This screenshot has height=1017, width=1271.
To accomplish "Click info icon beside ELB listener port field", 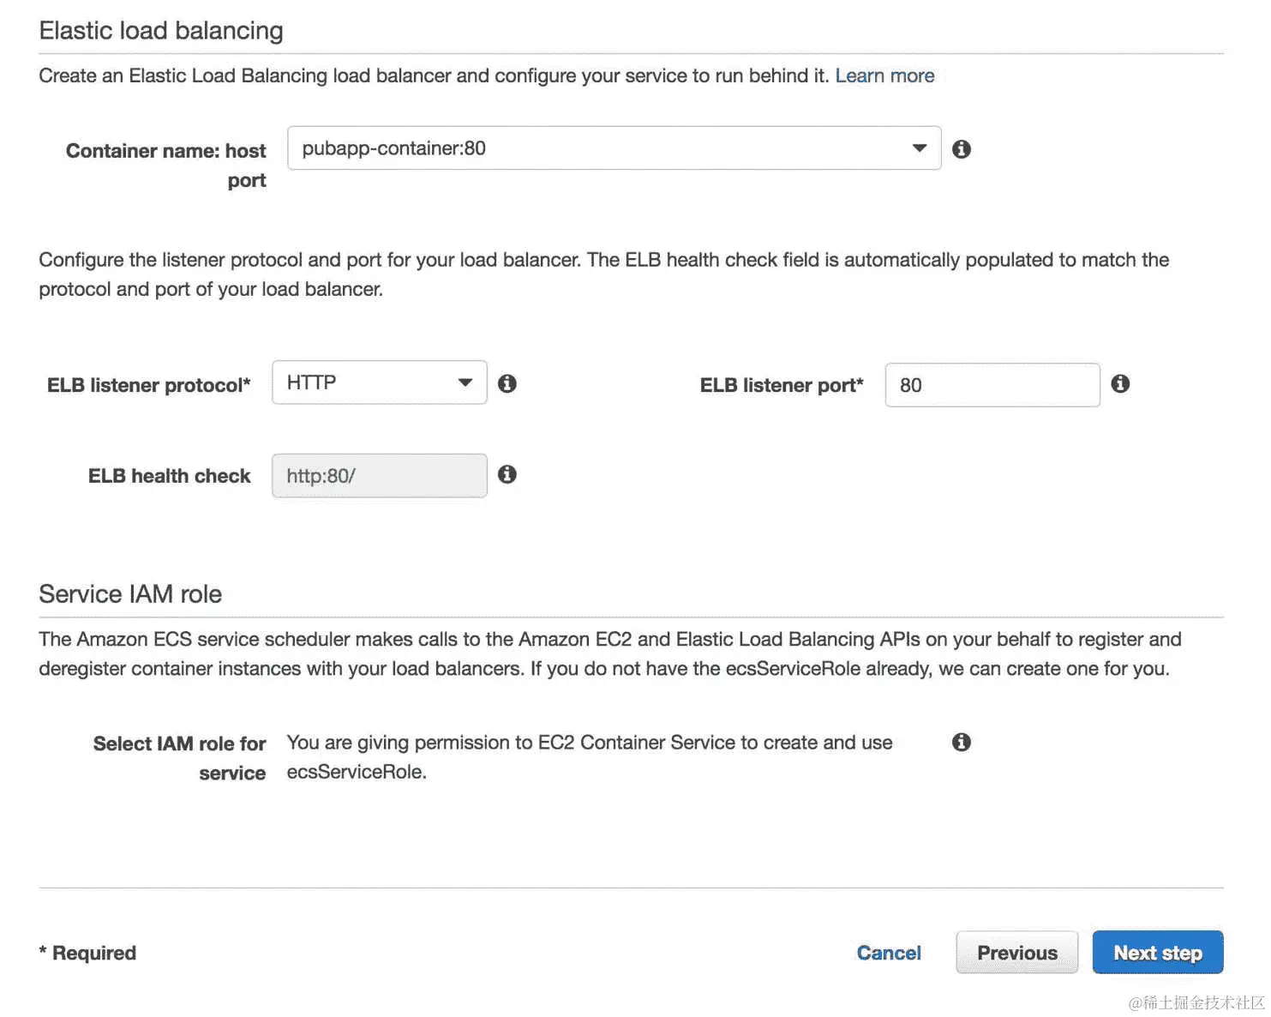I will tap(1120, 383).
